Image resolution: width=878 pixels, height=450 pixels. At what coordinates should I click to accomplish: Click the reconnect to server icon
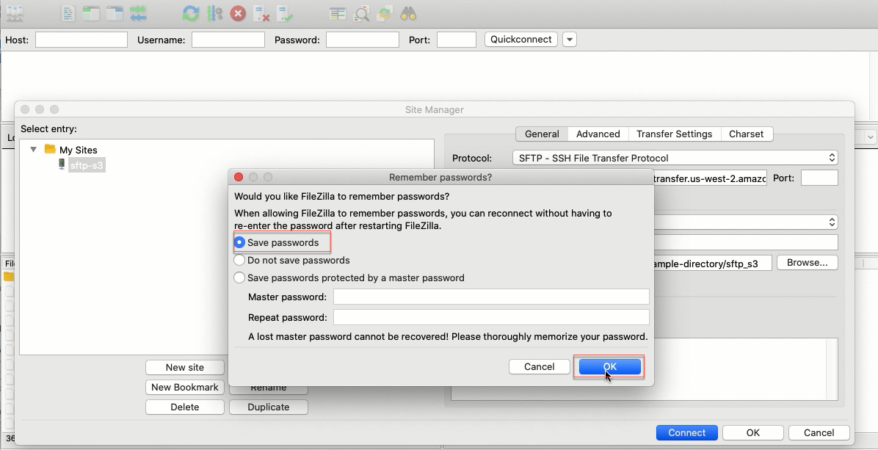point(285,13)
